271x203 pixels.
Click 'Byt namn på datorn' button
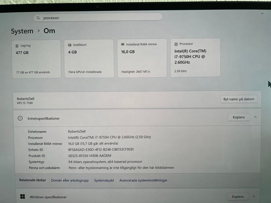tap(239, 99)
